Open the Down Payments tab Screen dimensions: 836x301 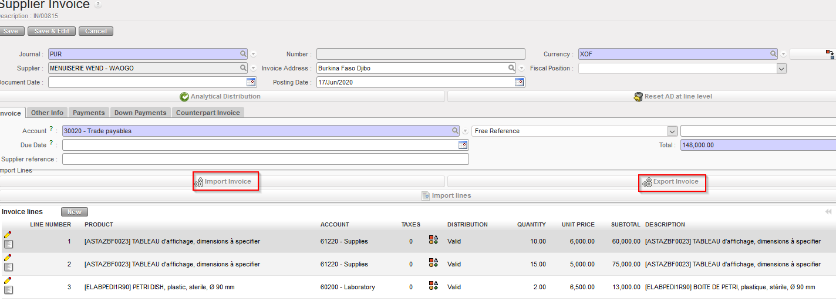click(x=140, y=113)
